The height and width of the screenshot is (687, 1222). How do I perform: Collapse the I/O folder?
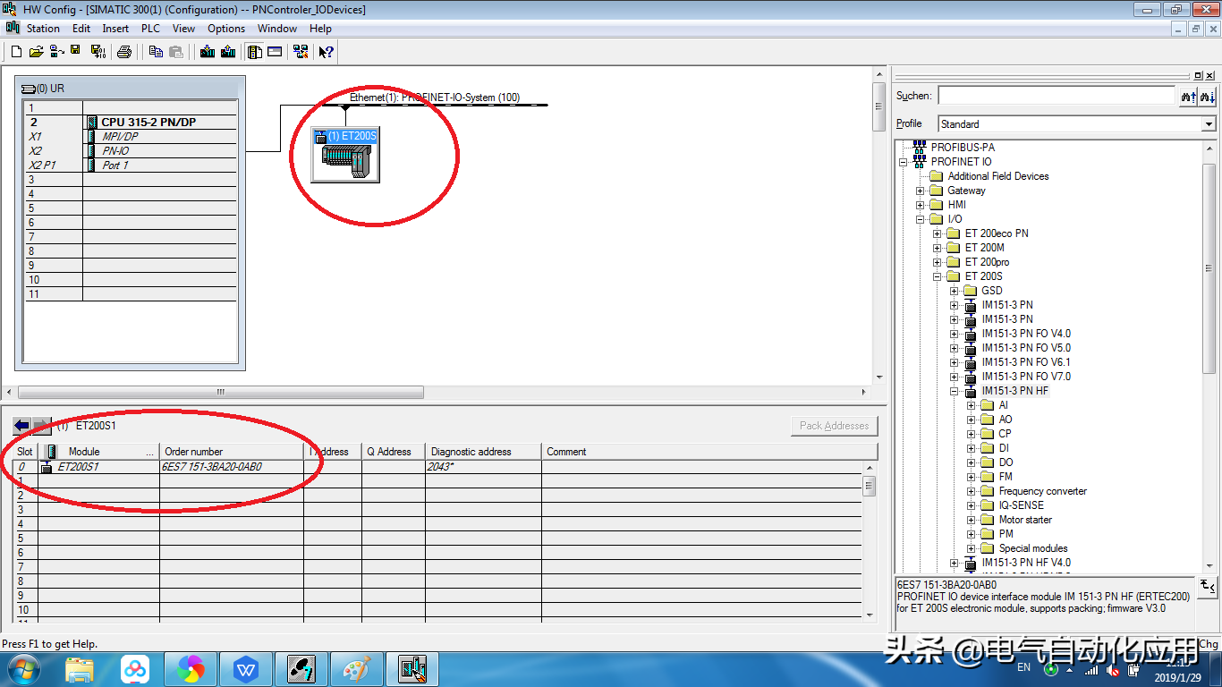click(x=920, y=219)
